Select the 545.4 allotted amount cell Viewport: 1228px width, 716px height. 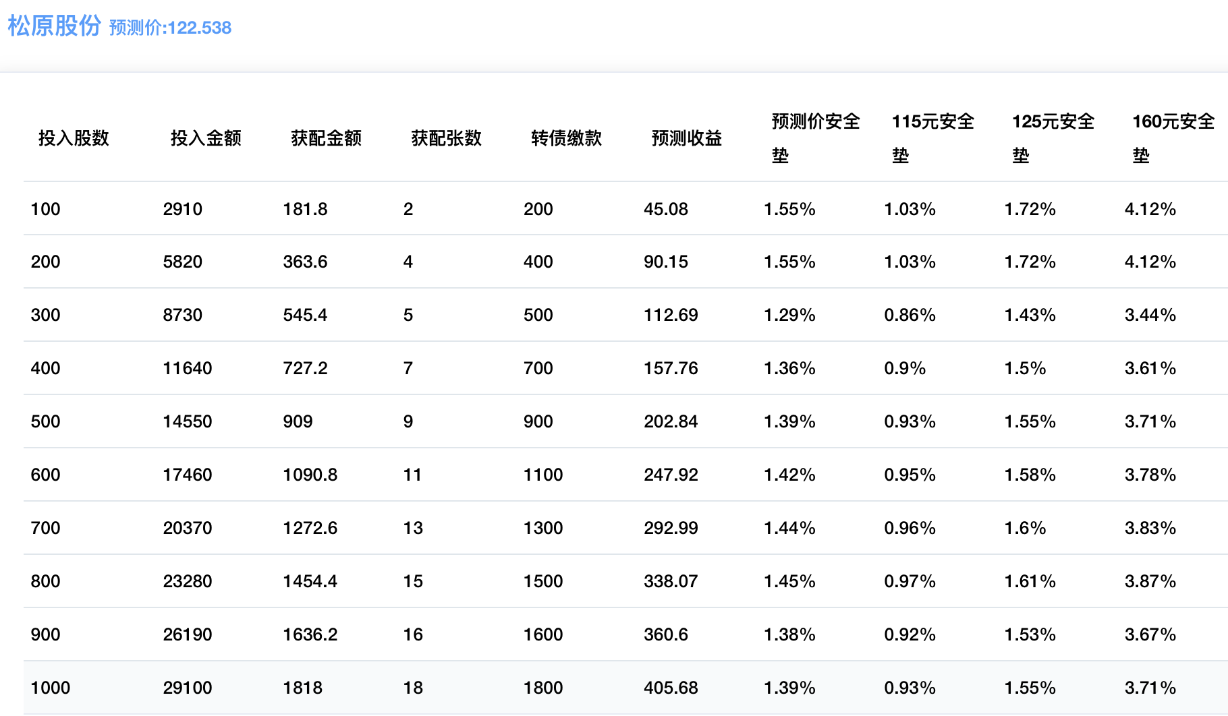305,315
